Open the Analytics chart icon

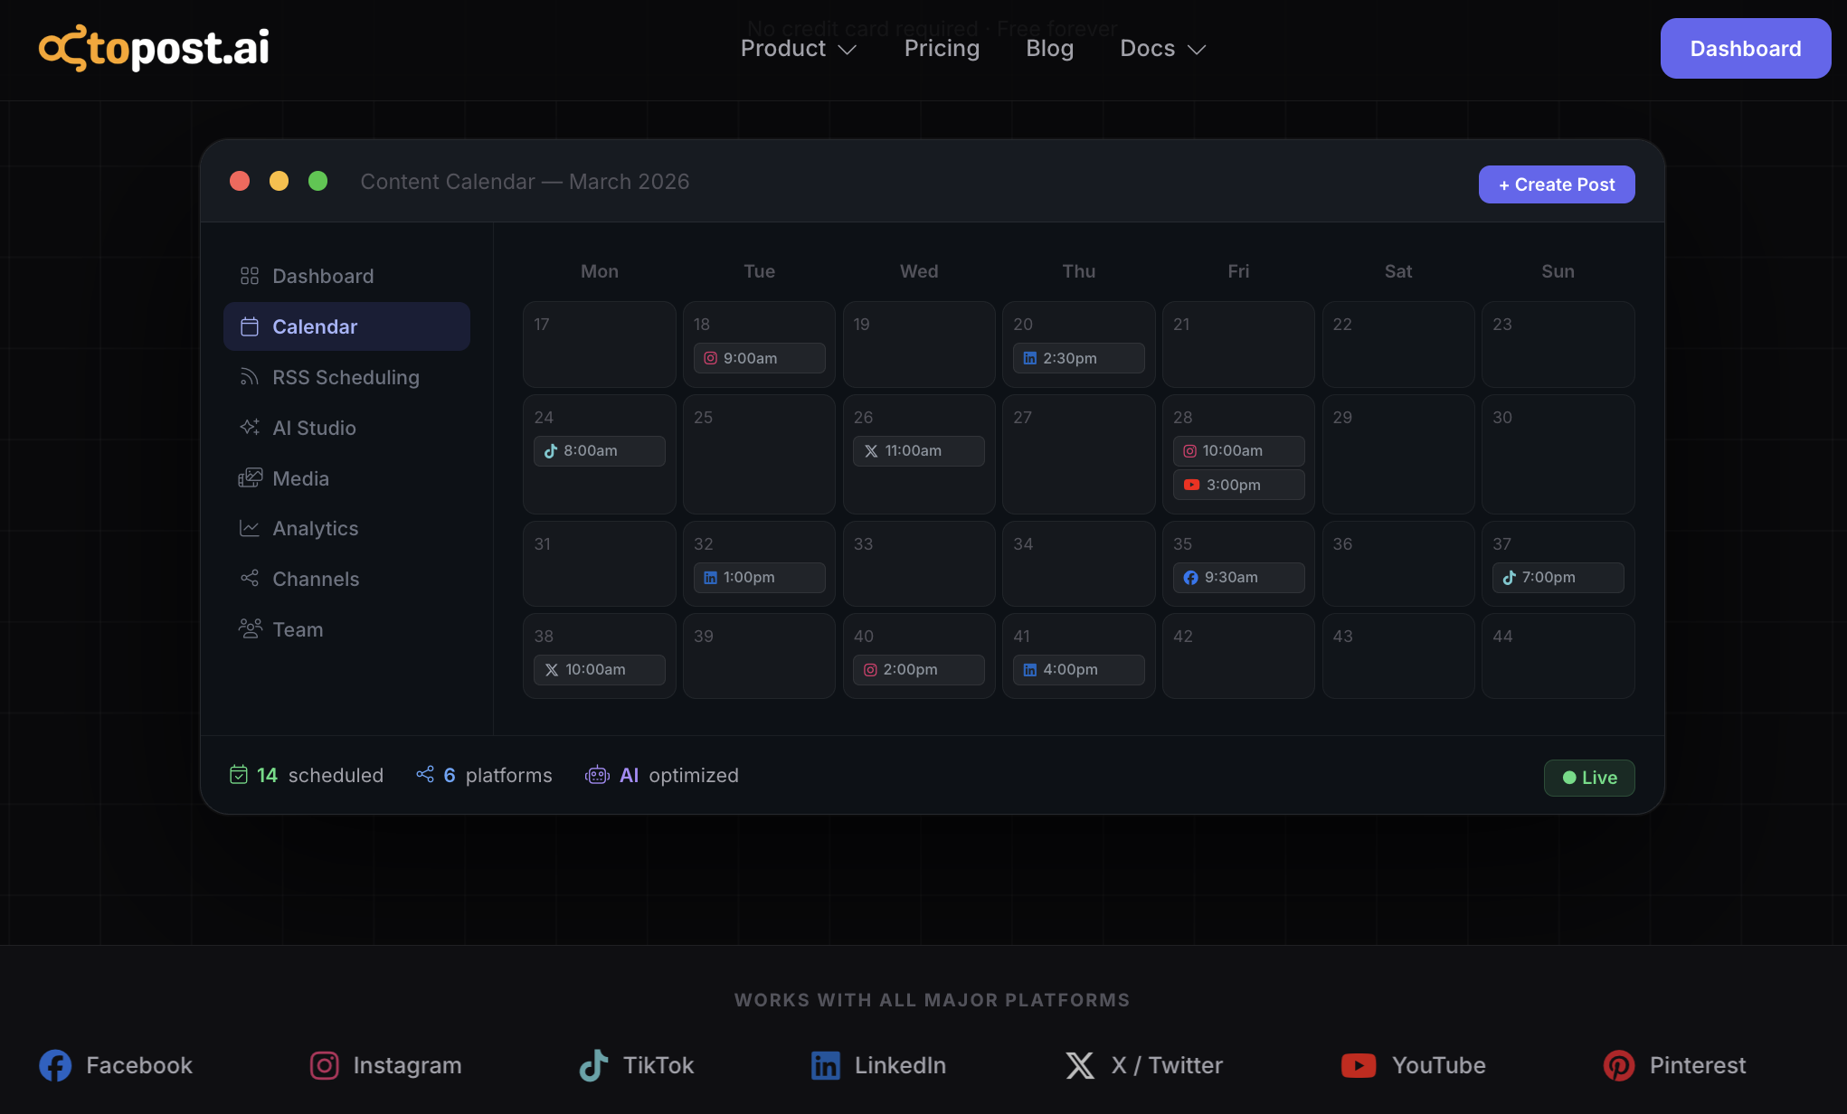pos(250,528)
